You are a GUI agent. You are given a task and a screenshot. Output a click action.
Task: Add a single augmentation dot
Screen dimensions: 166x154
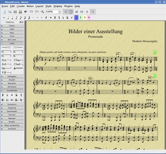click(x=33, y=18)
